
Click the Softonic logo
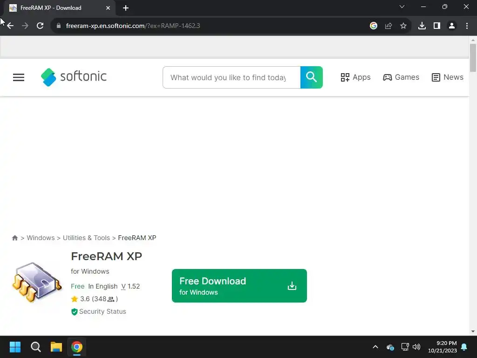(x=74, y=77)
